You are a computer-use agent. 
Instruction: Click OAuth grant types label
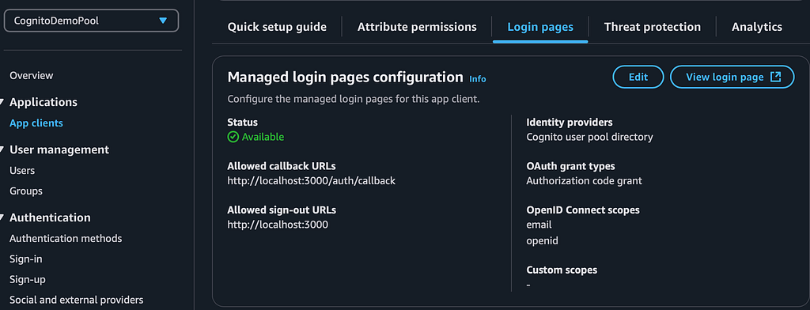point(570,166)
